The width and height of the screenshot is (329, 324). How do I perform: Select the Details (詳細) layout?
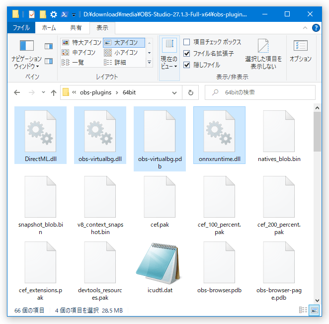coord(115,62)
